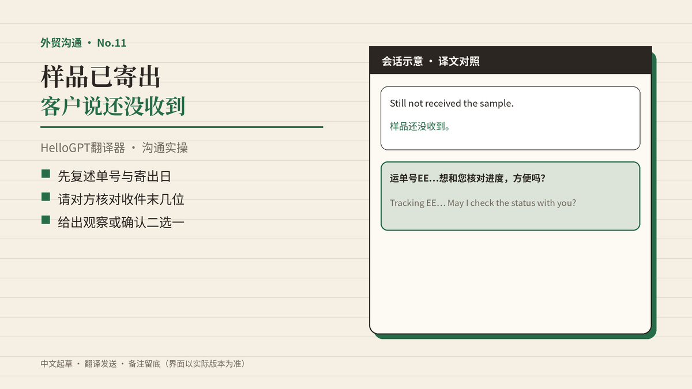Click the footer note '中文起草 · 翻译发送 · 备注留底'

[x=100, y=364]
